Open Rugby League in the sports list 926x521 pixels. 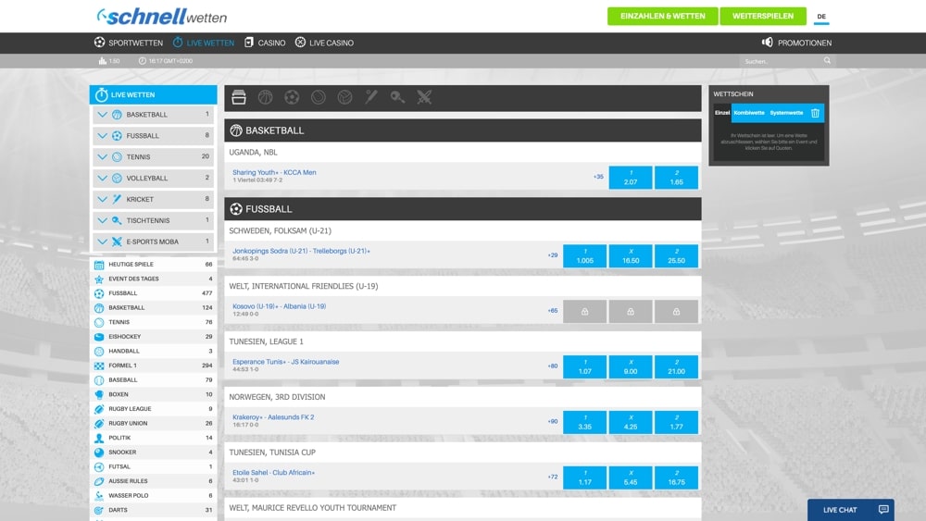click(154, 409)
